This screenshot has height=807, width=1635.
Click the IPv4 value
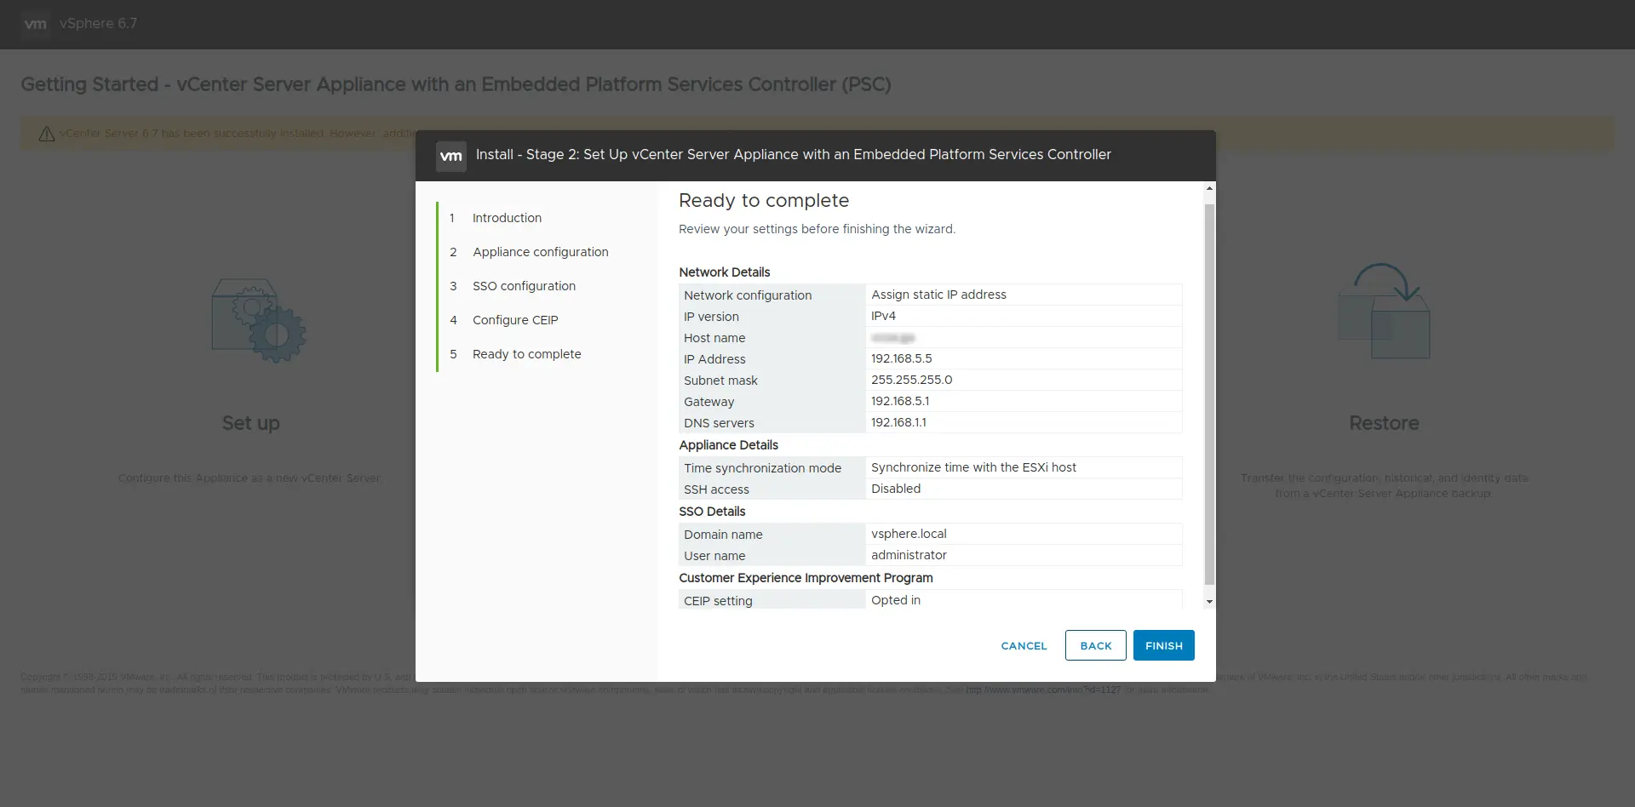pyautogui.click(x=883, y=316)
